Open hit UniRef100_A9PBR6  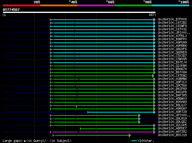[x=172, y=46]
